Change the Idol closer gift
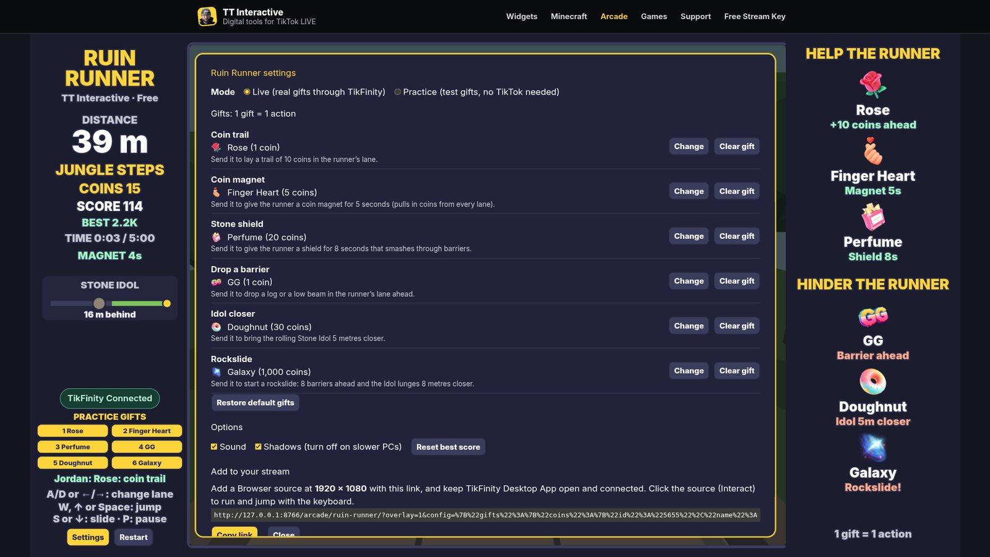Screen dimensions: 990x557 coord(689,326)
